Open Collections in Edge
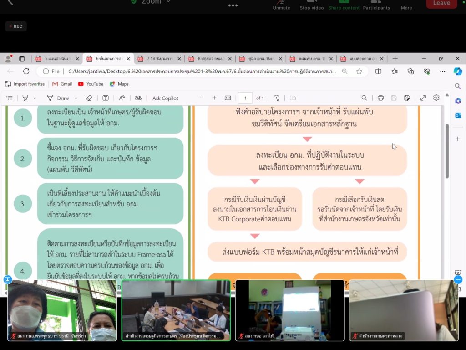The width and height of the screenshot is (466, 350). 411,72
